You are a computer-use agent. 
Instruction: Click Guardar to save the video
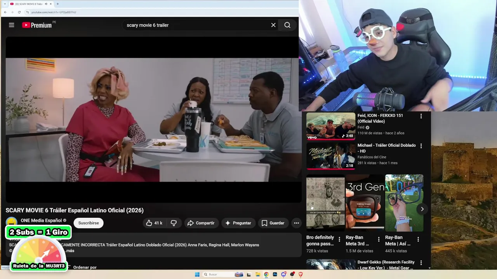point(273,223)
